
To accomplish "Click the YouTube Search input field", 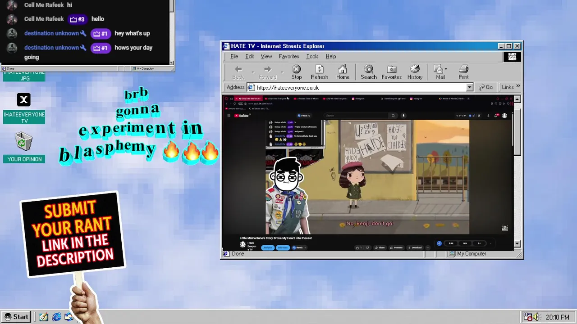I will [x=356, y=116].
